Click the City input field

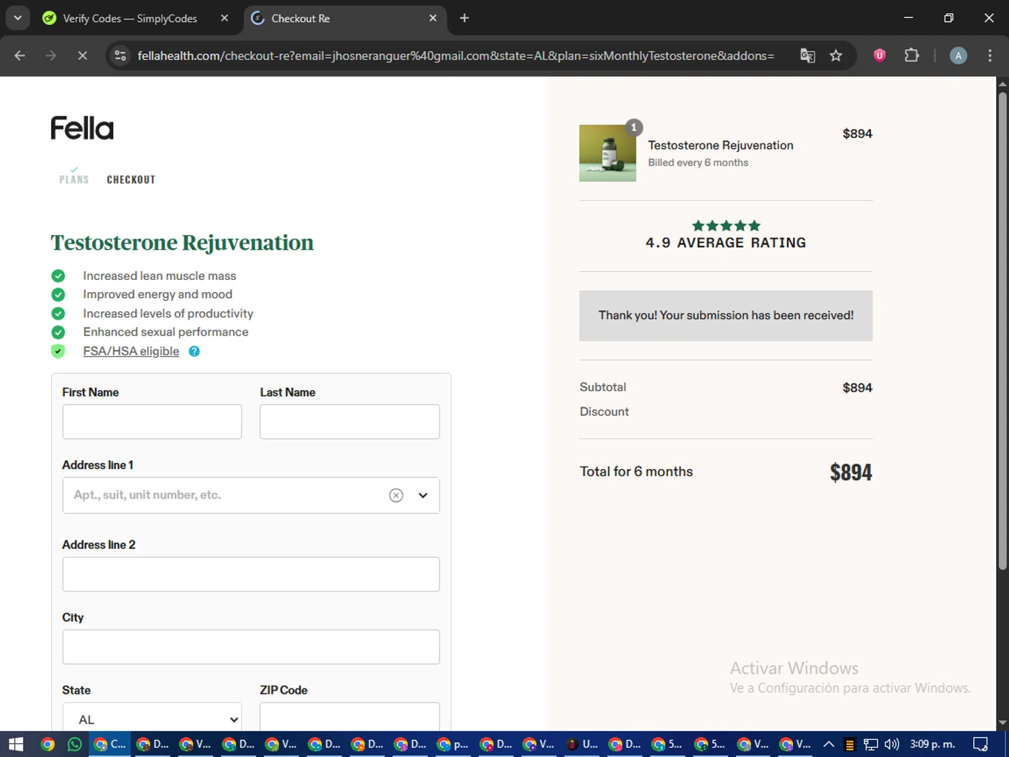251,647
